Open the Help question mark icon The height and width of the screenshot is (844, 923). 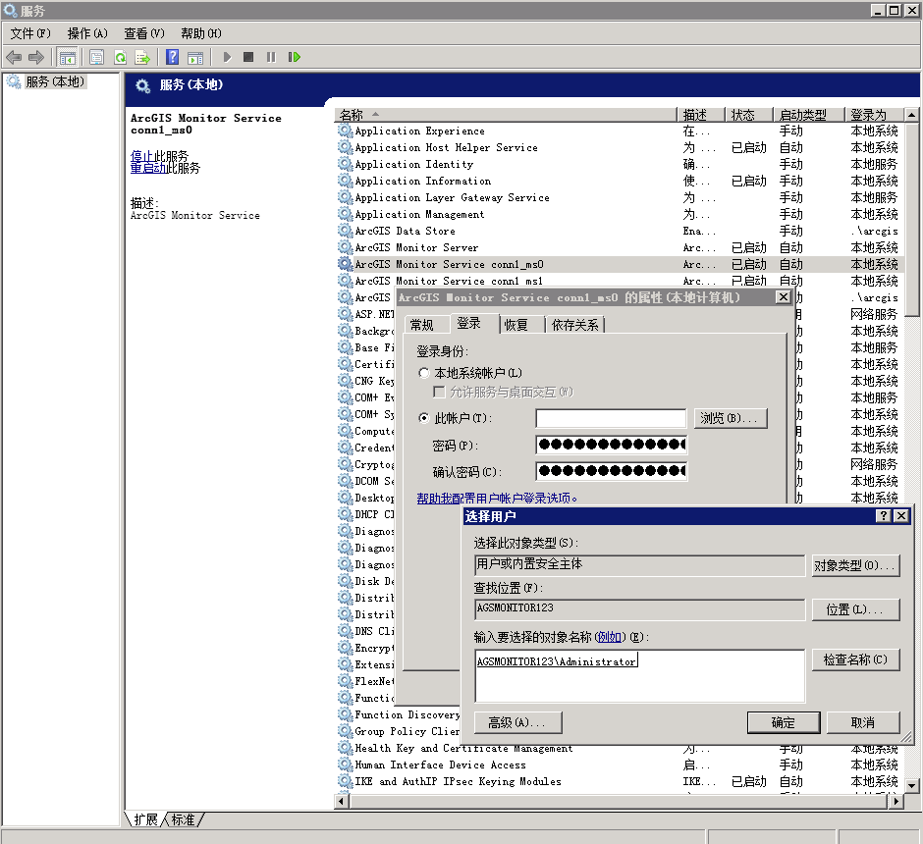(172, 57)
